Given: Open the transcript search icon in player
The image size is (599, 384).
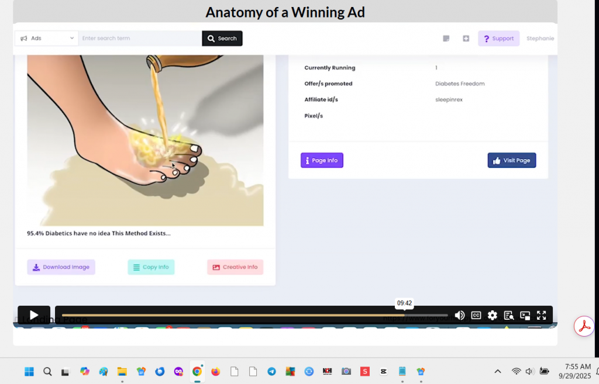Looking at the screenshot, I should 509,316.
